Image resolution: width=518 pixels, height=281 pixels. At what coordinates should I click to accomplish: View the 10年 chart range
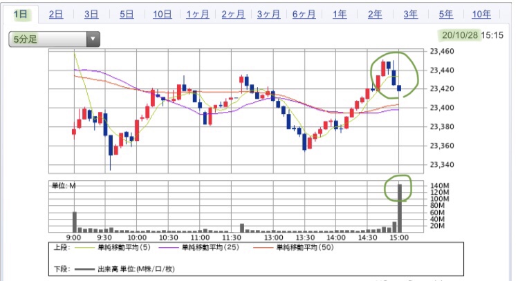pyautogui.click(x=481, y=14)
